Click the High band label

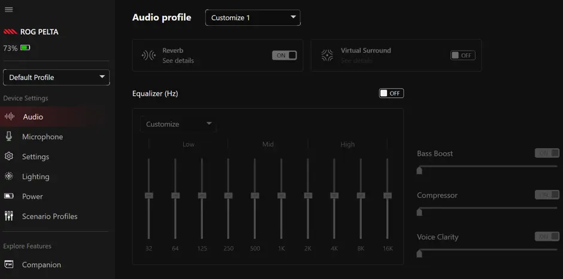(x=347, y=145)
